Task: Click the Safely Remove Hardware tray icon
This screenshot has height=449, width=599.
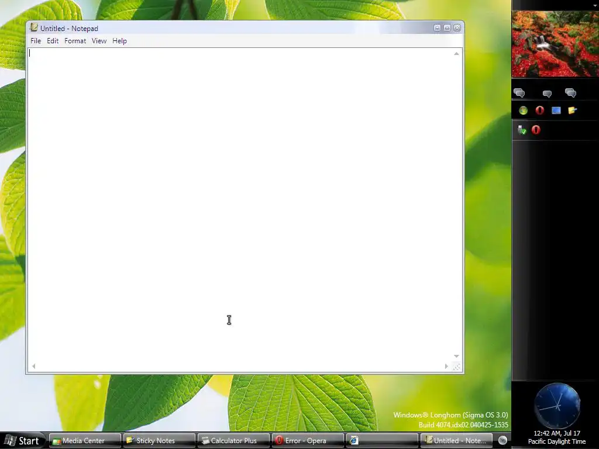Action: point(522,130)
